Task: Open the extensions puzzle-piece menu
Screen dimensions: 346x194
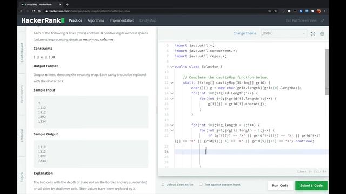Action: (x=312, y=11)
